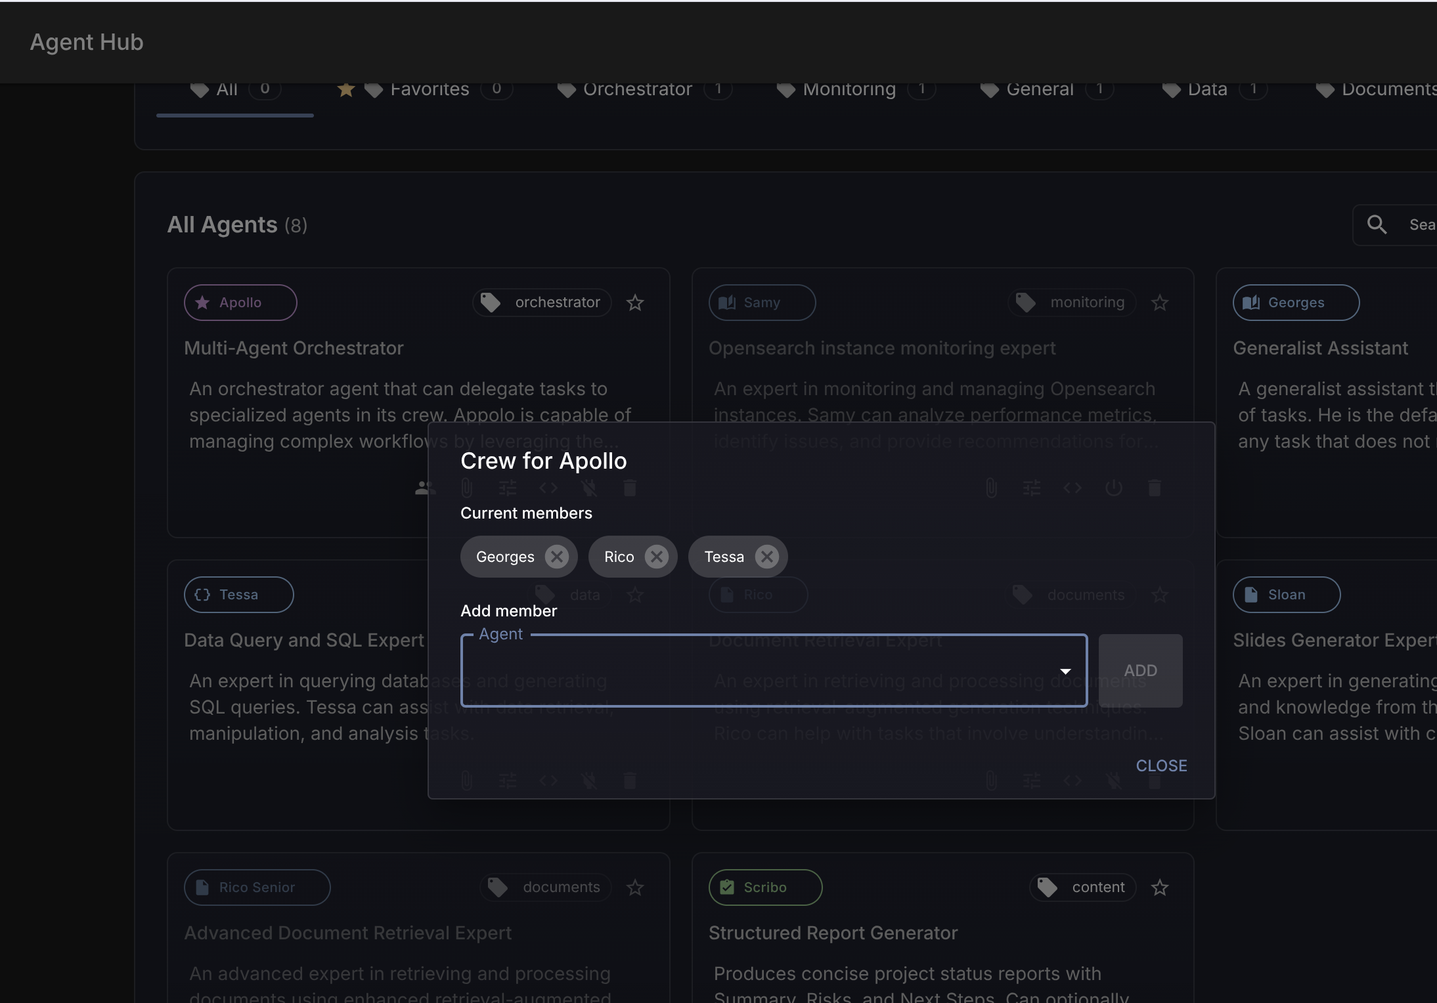Screen dimensions: 1437x1003
Task: Toggle favorite star on Samy card
Action: coord(1159,303)
